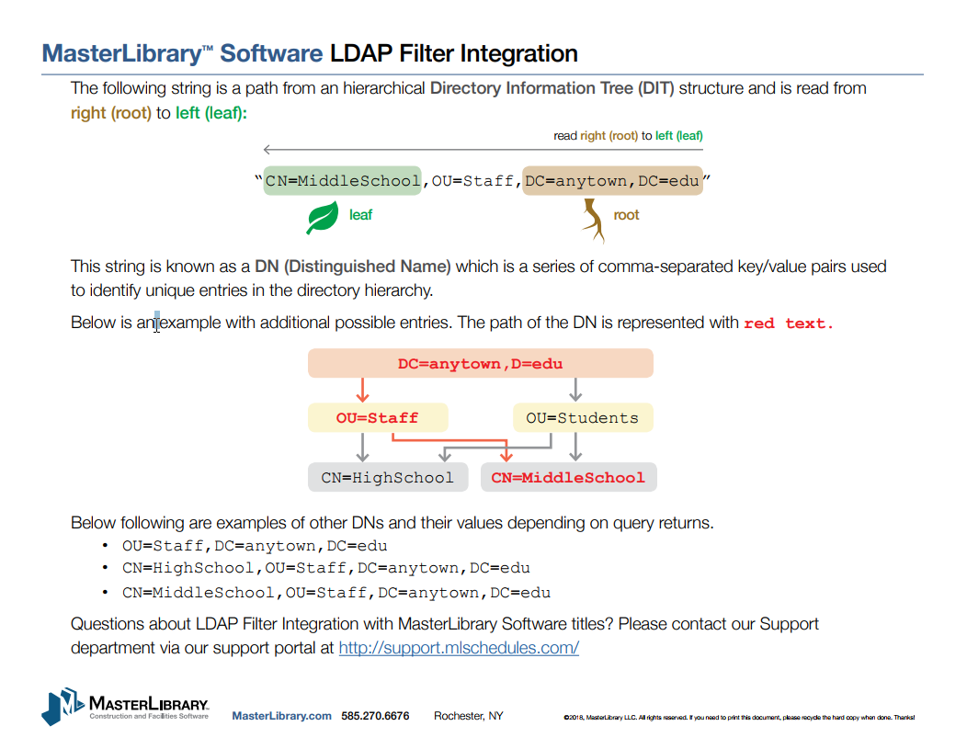Click bullet CN=MiddleSchool,OU=Staff,DC=anytown,DC=edu
The height and width of the screenshot is (749, 967).
click(336, 593)
